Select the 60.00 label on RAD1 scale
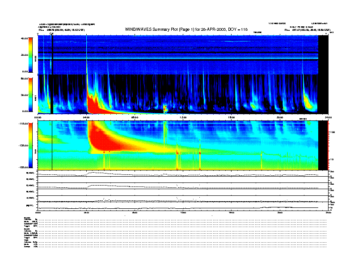This screenshot has height=273, width=354. coord(24,79)
